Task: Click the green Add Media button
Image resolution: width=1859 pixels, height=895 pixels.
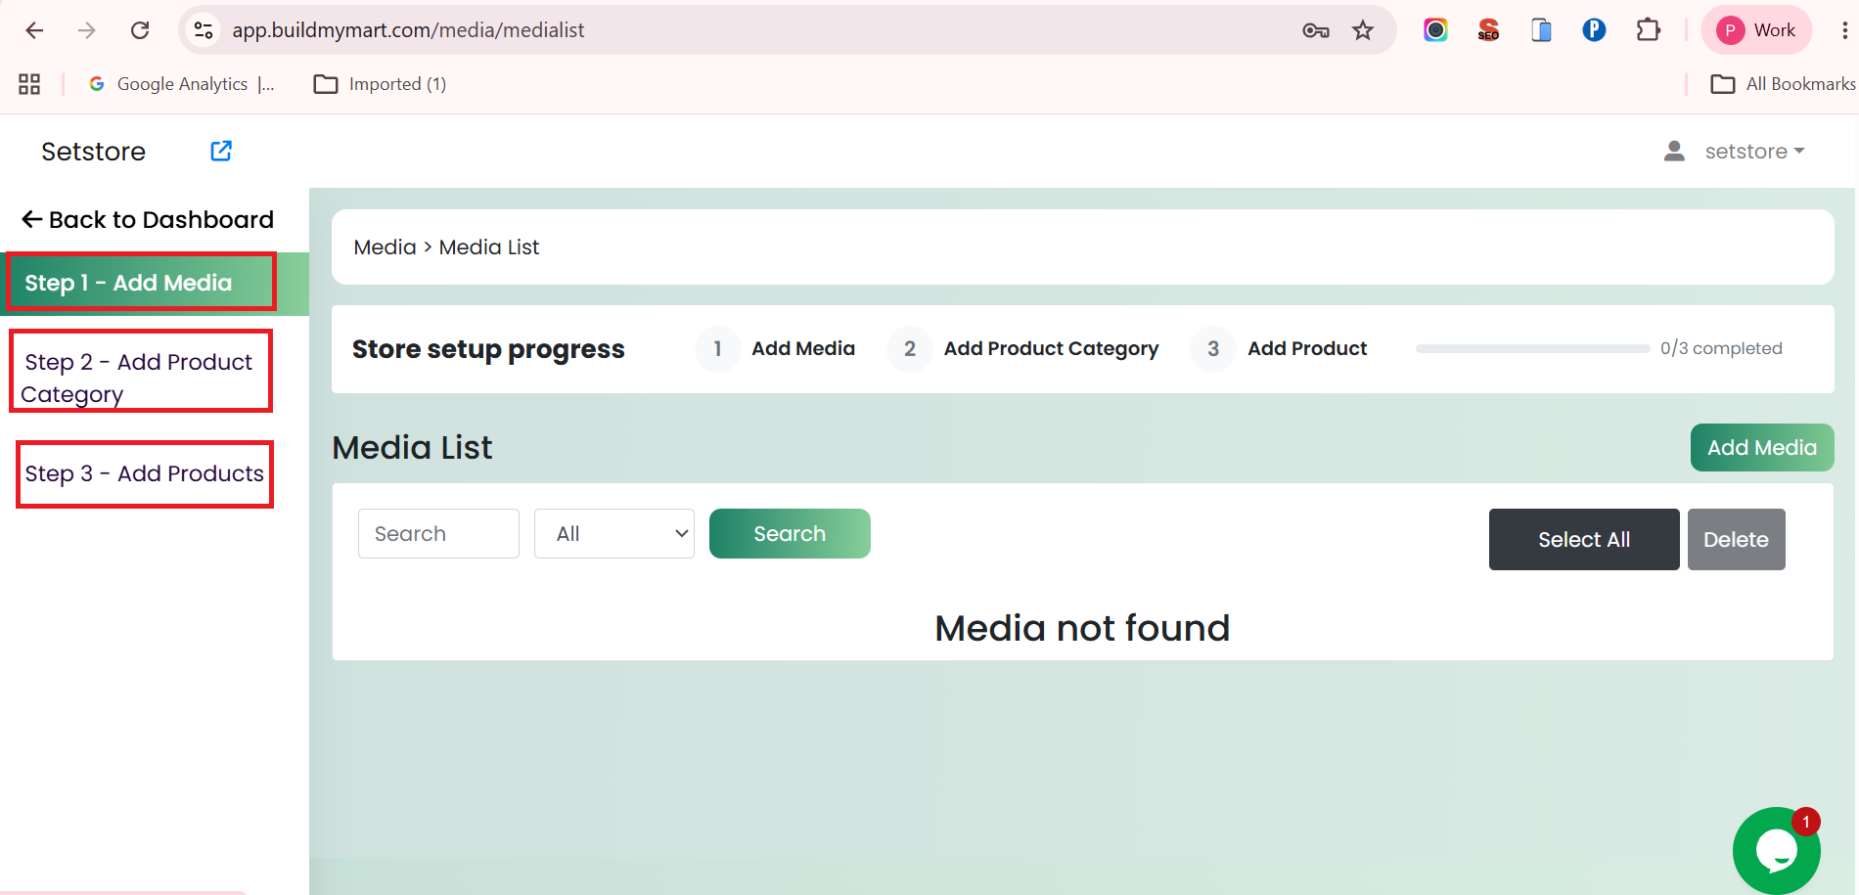Action: 1762,448
